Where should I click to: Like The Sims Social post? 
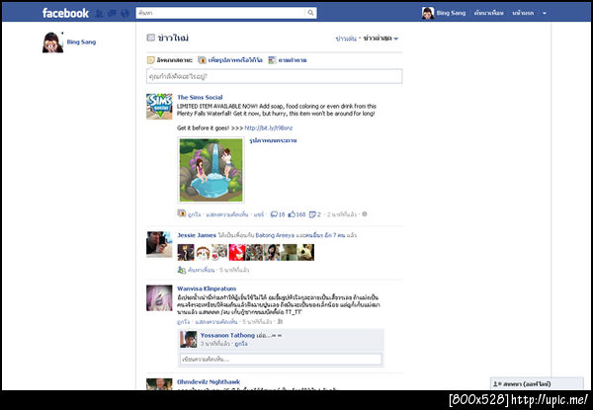[x=195, y=214]
